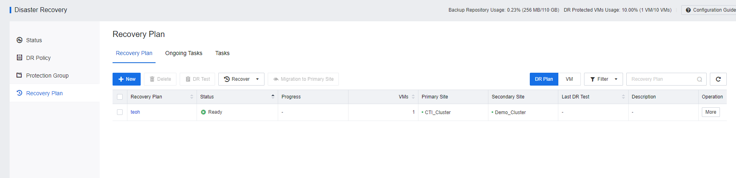Tick the checkbox for teoh row
Screen dimensions: 736x178
120,112
